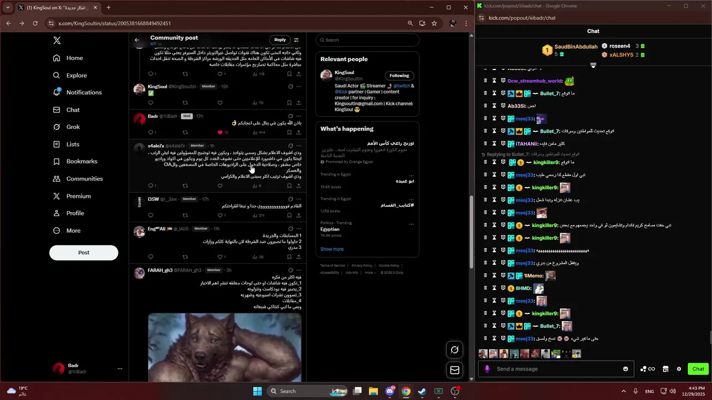Open floating messages envelope button
Screen dimensions: 712x400
click(x=454, y=370)
